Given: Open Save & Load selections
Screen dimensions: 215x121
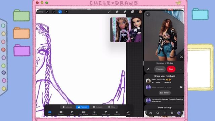Looking at the screenshot, I should pos(106,113).
